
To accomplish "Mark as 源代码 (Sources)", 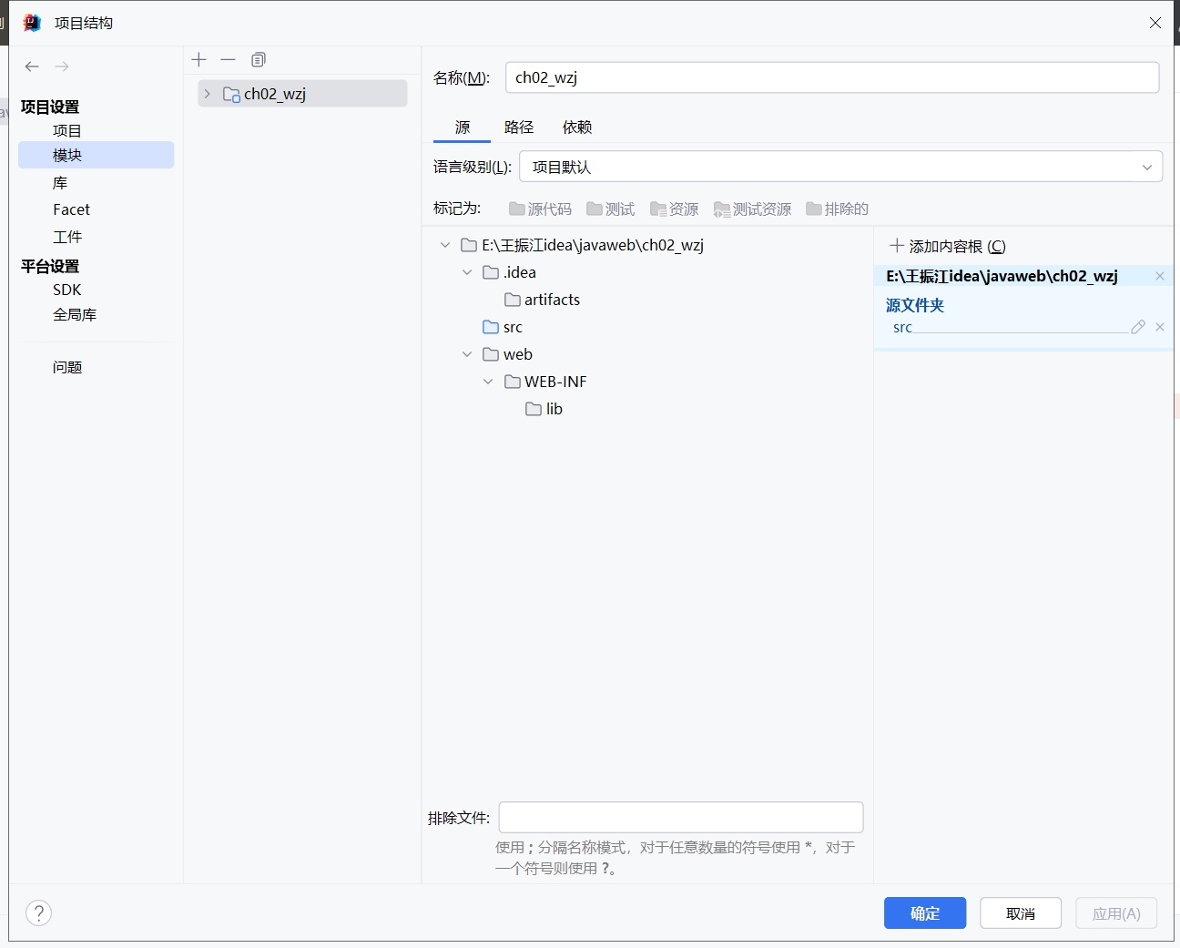I will click(541, 209).
